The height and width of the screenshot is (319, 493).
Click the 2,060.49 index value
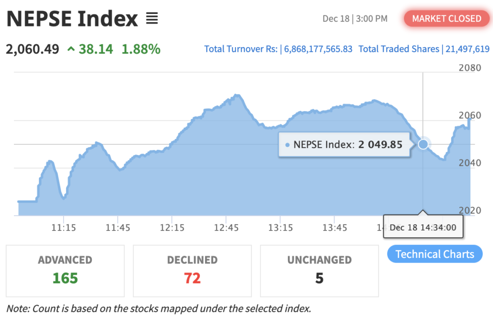coord(32,49)
